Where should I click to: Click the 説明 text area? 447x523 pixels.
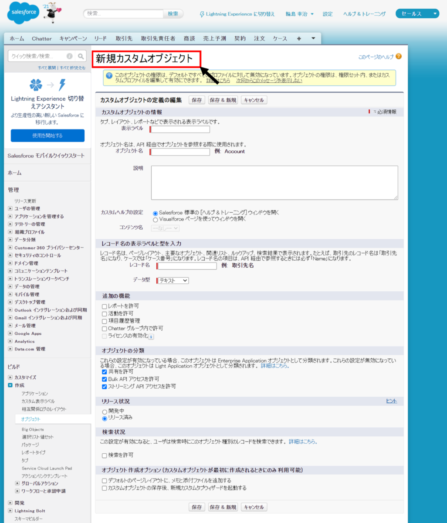[274, 183]
